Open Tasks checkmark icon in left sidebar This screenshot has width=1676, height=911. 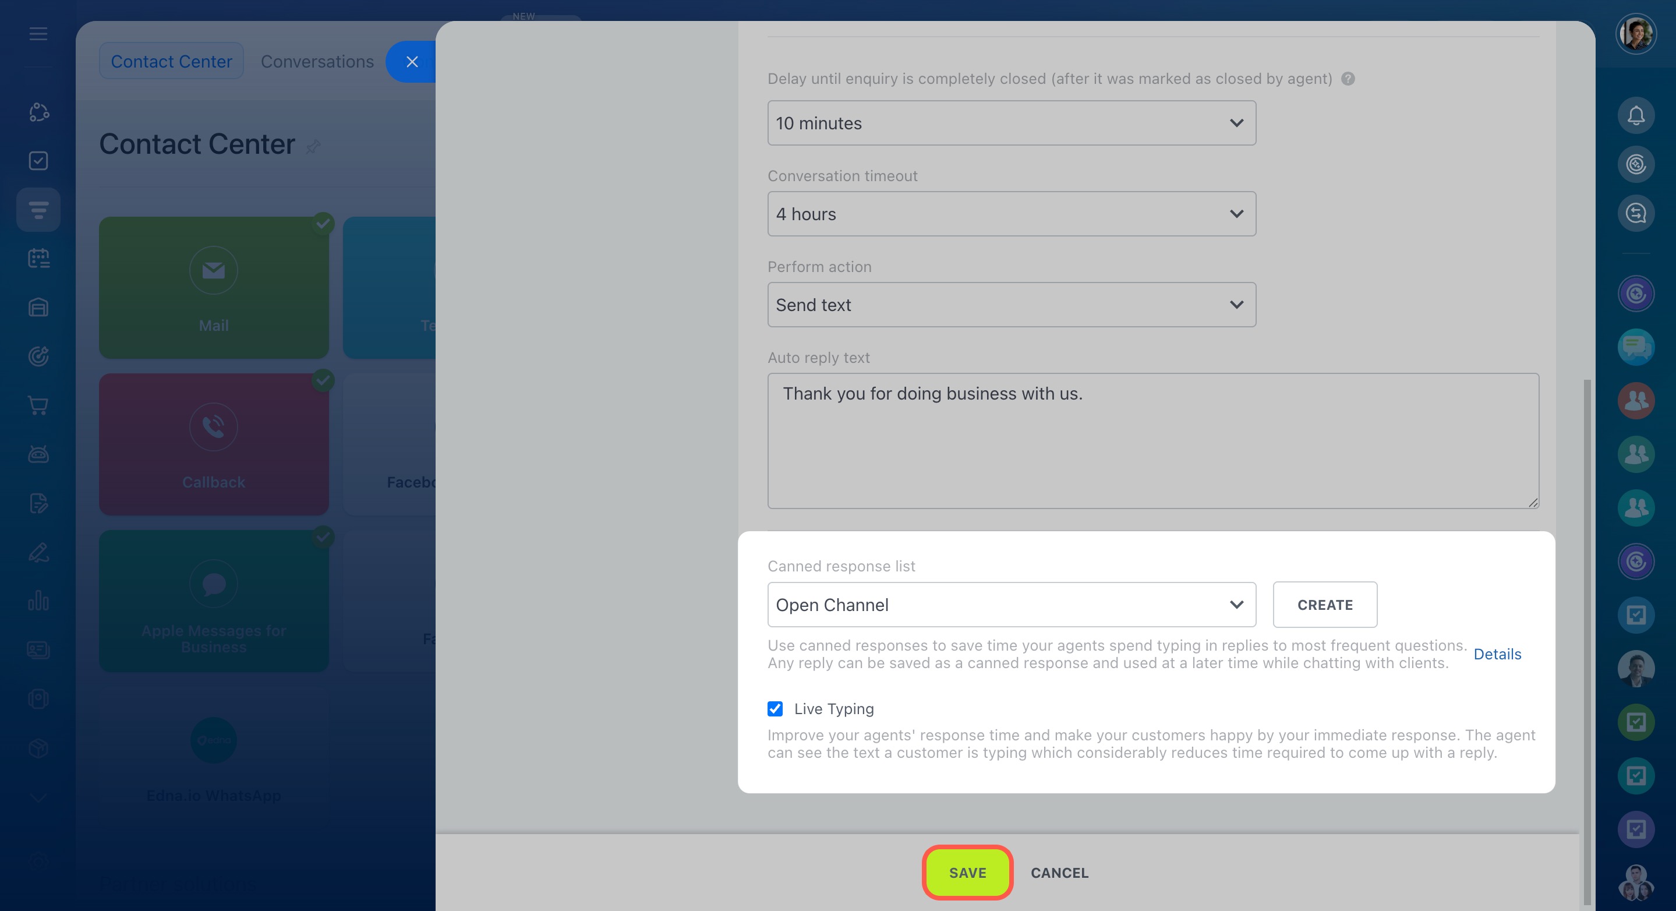(x=38, y=161)
